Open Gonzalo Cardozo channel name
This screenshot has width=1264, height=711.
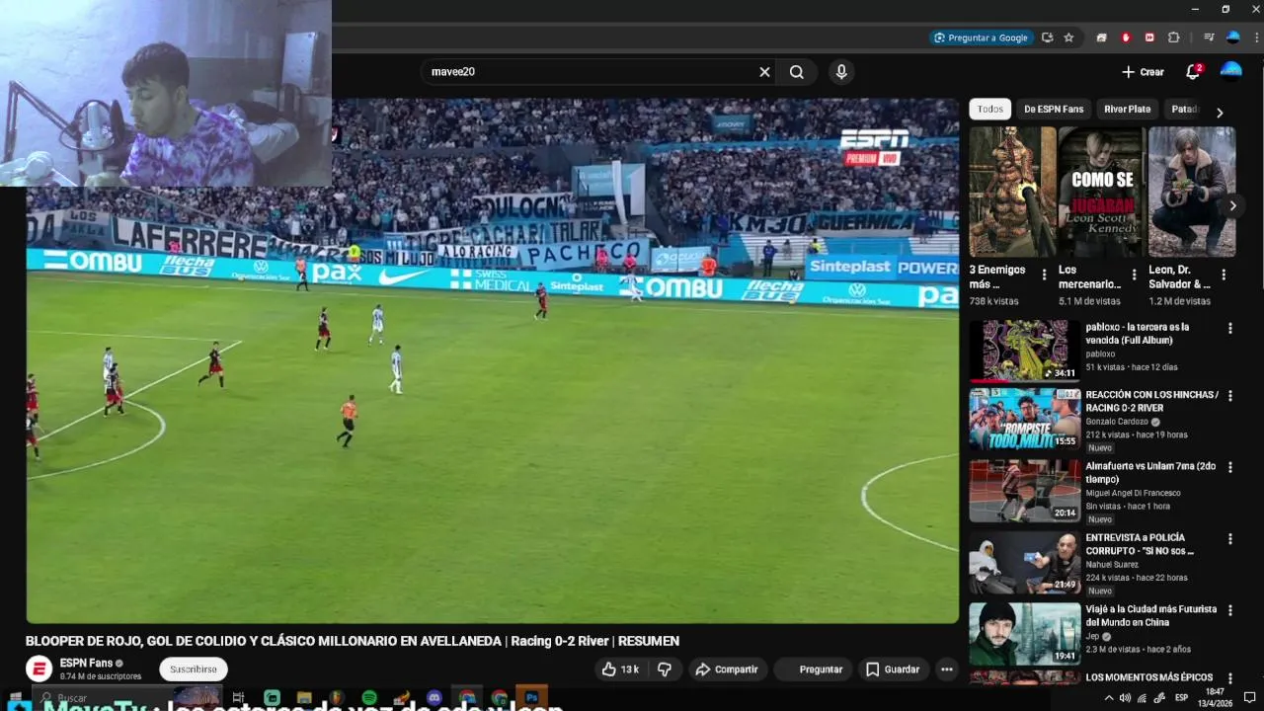[x=1117, y=422]
